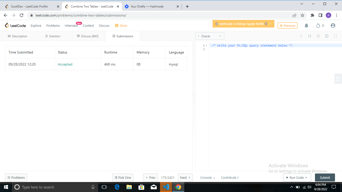Image resolution: width=342 pixels, height=192 pixels.
Task: Click inside the code editor on line 2
Action: 275,49
